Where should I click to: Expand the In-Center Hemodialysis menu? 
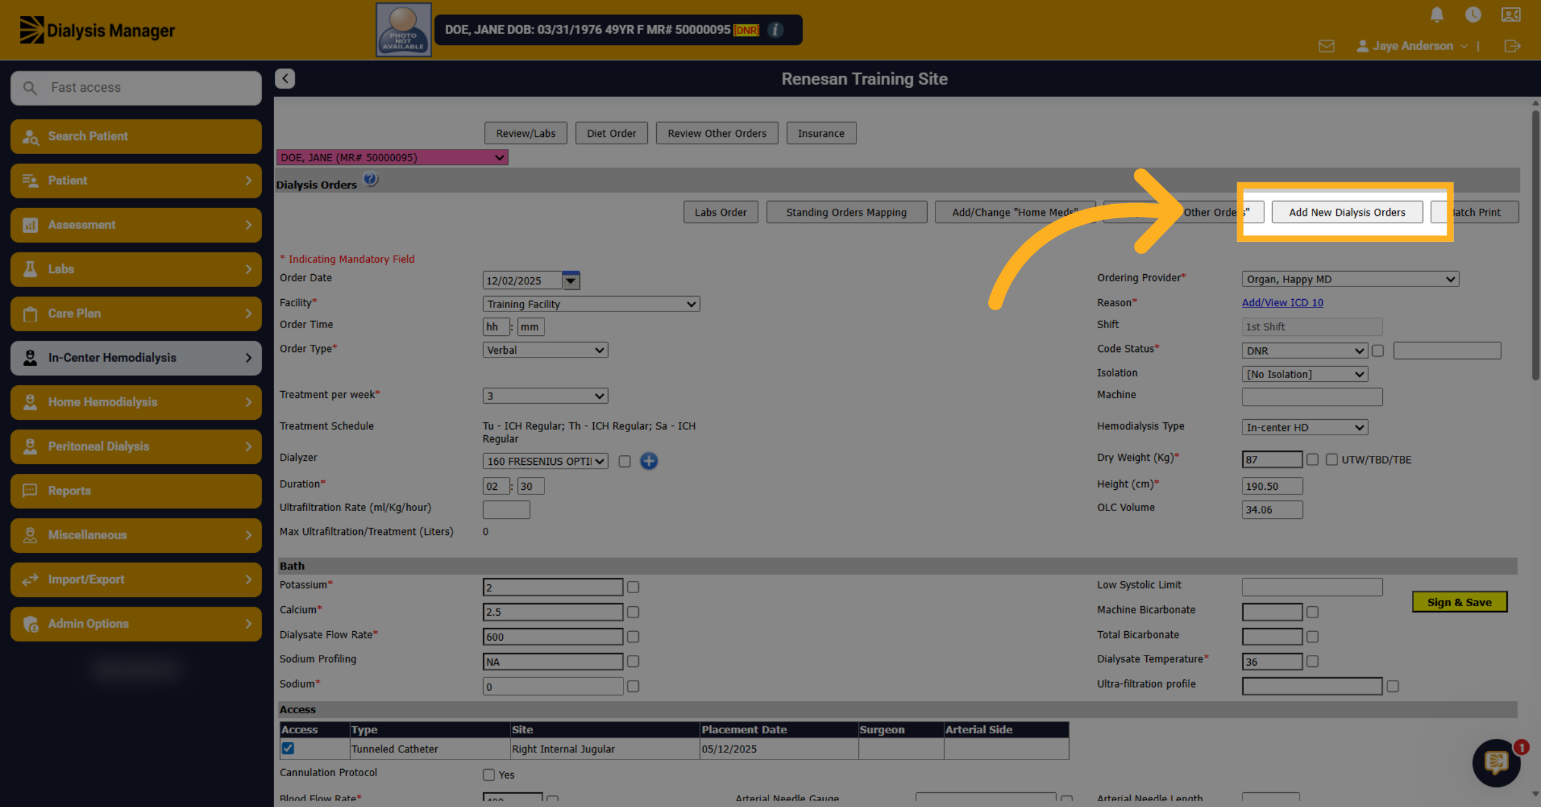pyautogui.click(x=136, y=358)
